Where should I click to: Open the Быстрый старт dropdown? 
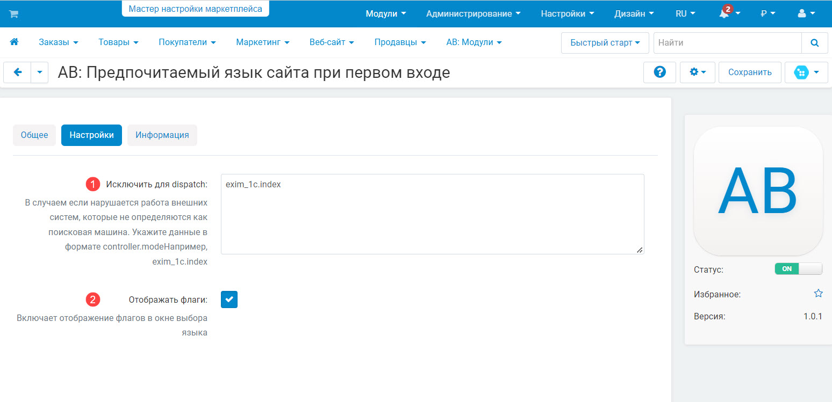tap(605, 42)
